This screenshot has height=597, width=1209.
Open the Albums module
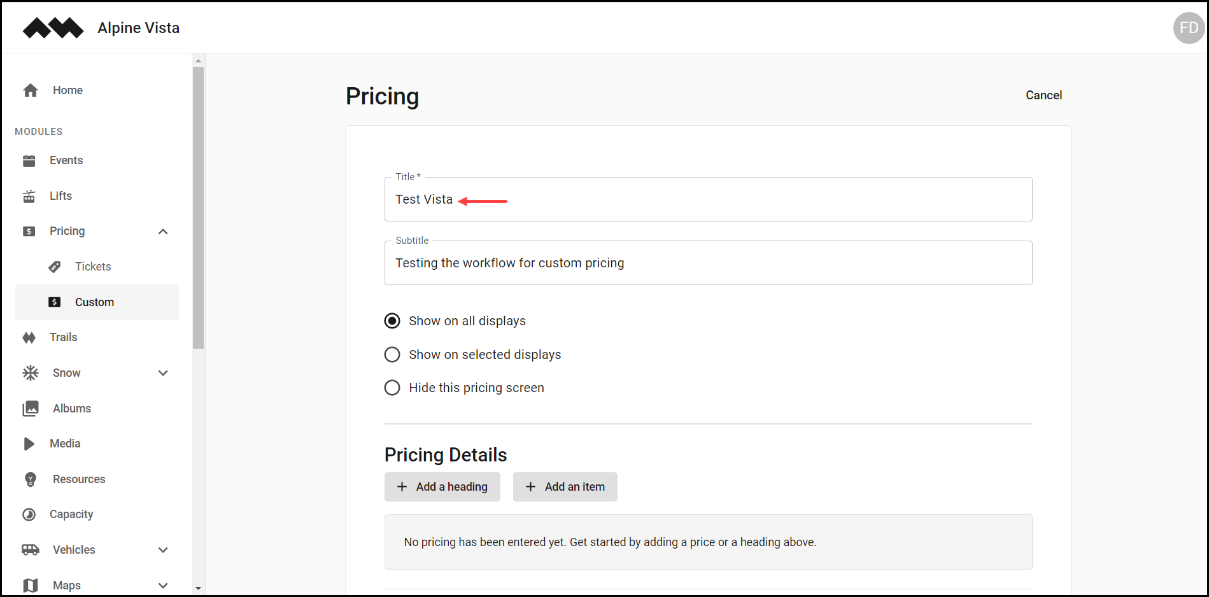pos(97,409)
